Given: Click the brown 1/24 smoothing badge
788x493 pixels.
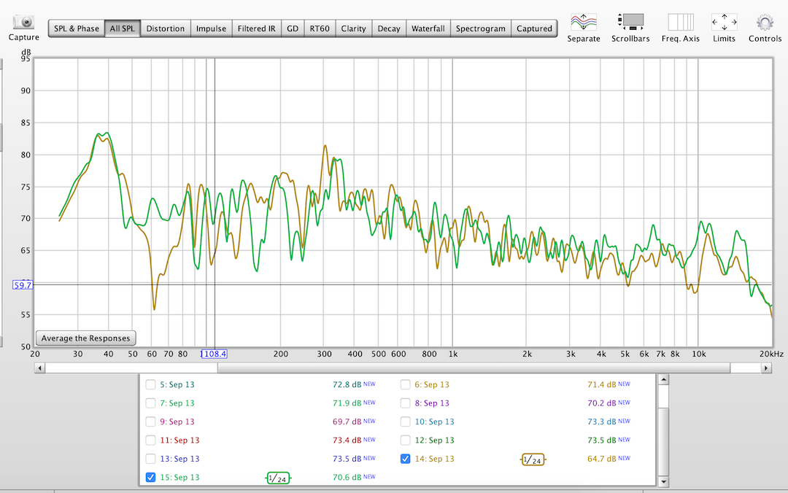Looking at the screenshot, I should (x=533, y=459).
